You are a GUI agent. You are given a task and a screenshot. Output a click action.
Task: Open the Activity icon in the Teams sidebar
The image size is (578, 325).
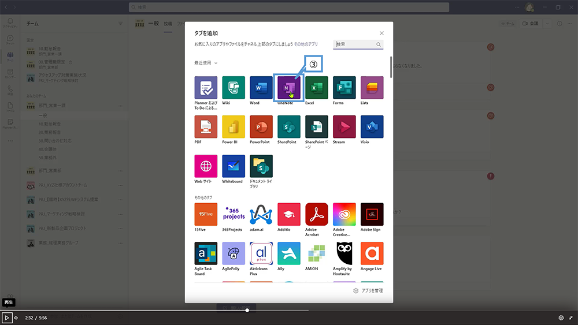(10, 23)
